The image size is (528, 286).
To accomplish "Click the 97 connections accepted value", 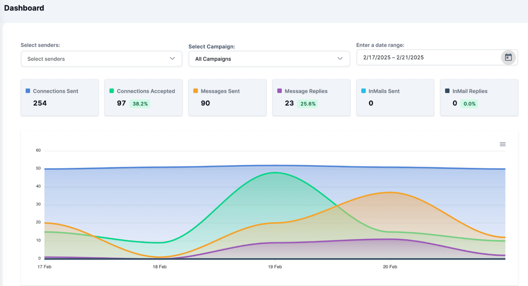I will (121, 103).
